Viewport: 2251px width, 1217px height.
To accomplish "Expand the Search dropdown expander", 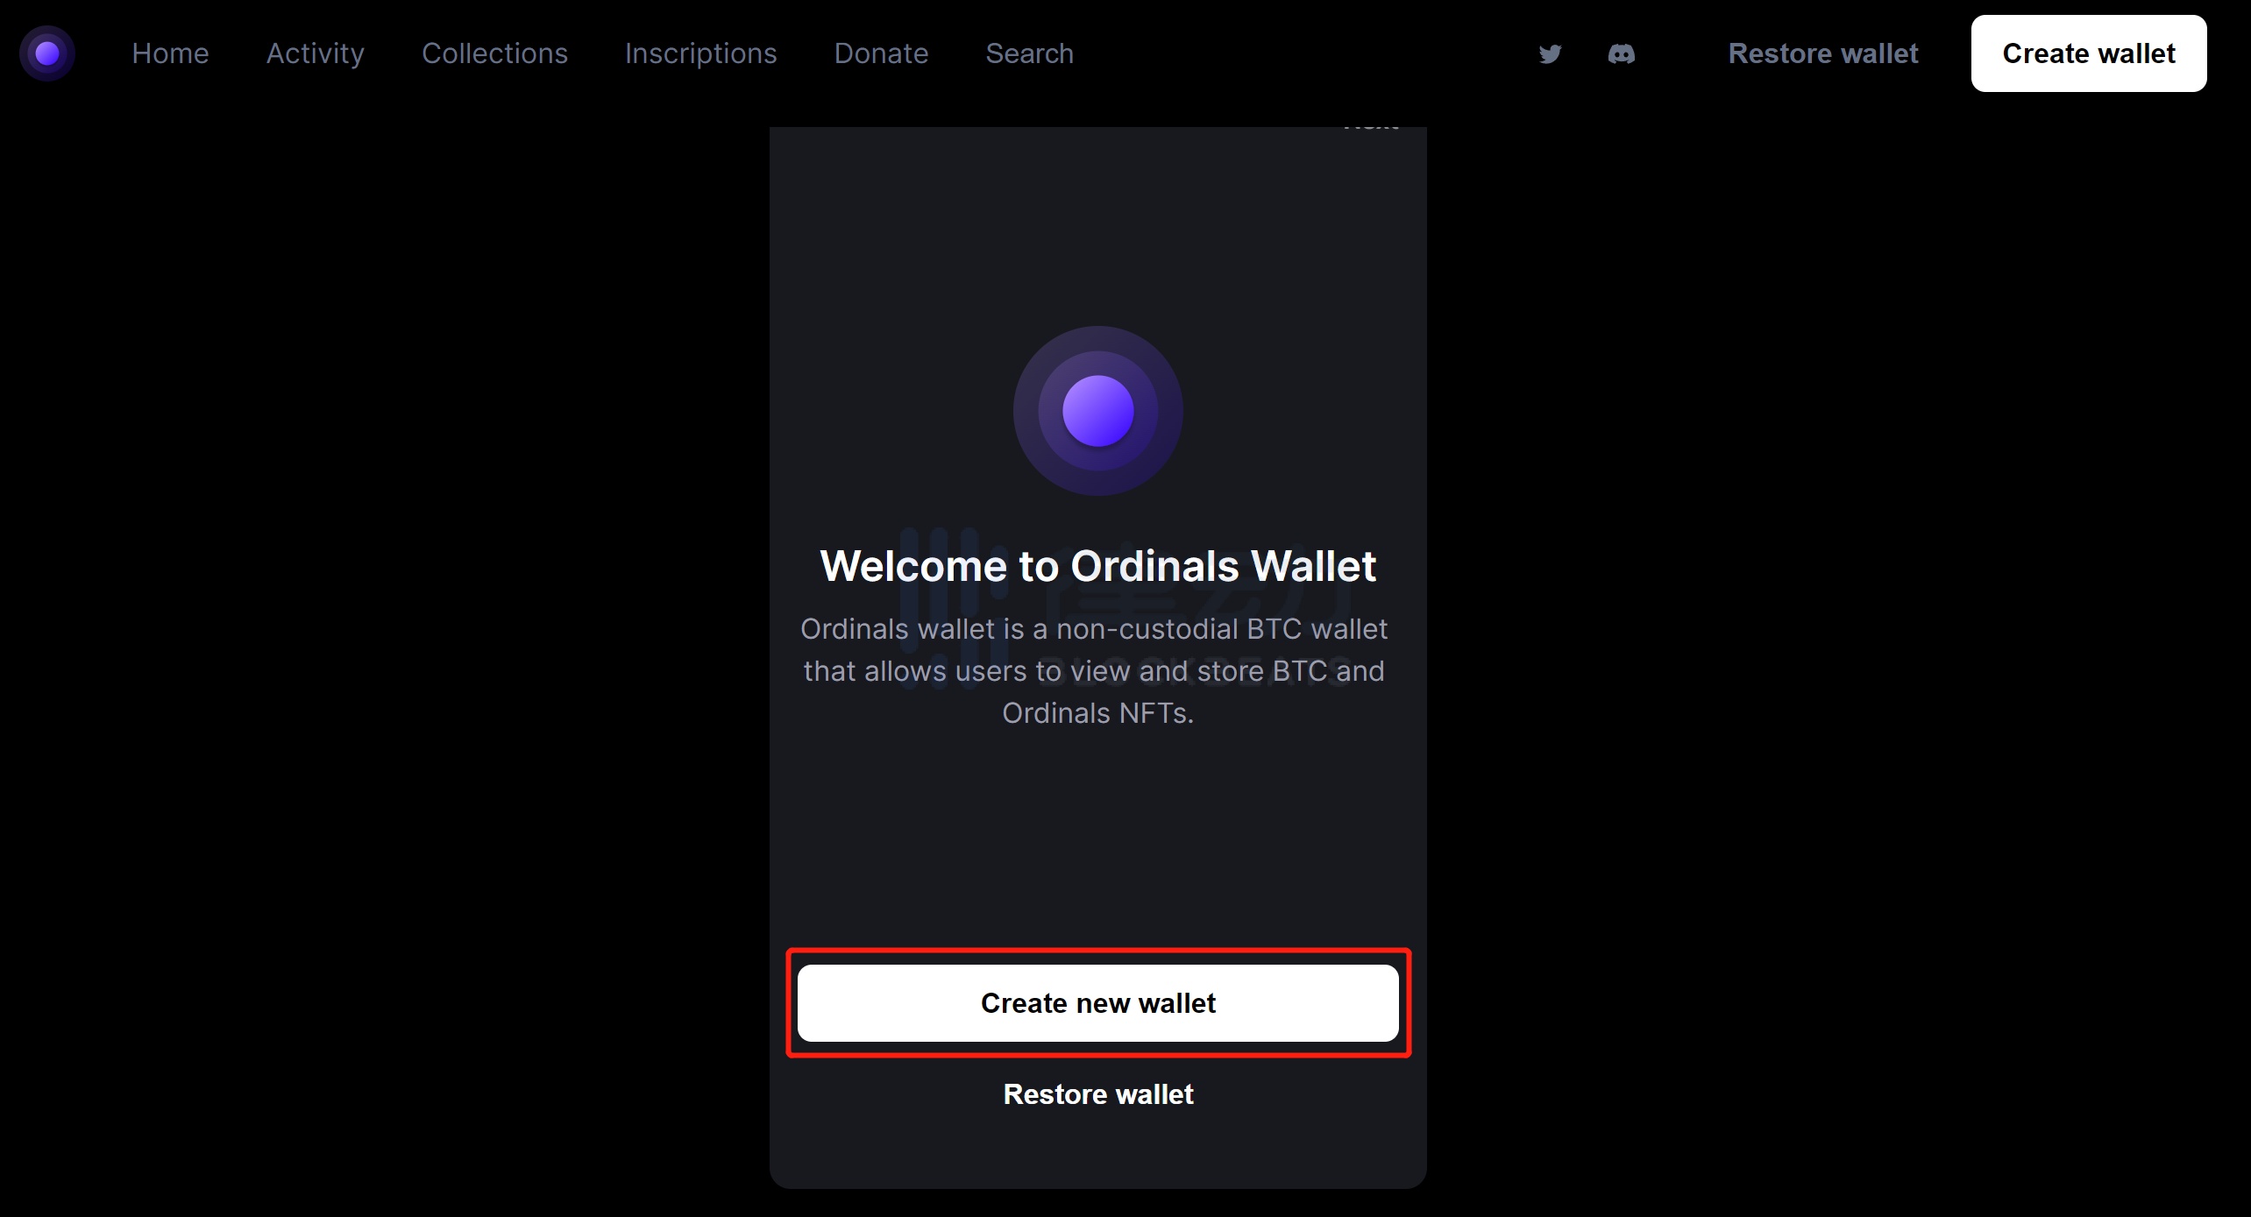I will 1030,54.
